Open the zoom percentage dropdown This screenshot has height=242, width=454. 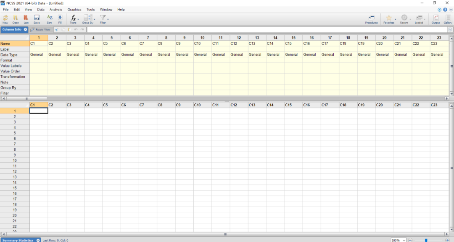404,240
